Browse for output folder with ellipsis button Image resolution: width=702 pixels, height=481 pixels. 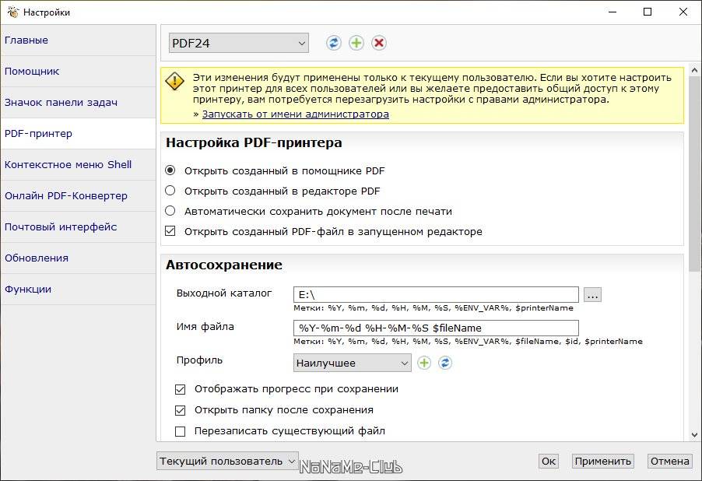tap(592, 295)
